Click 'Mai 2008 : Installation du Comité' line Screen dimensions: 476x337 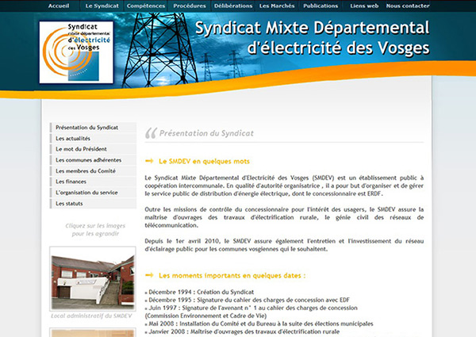[x=259, y=324]
